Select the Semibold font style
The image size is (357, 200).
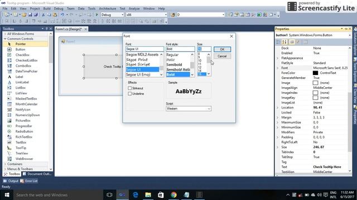click(x=174, y=65)
